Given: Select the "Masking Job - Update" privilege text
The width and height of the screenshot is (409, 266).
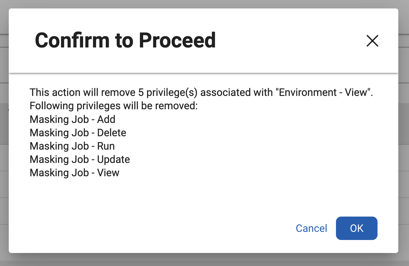Looking at the screenshot, I should 80,159.
